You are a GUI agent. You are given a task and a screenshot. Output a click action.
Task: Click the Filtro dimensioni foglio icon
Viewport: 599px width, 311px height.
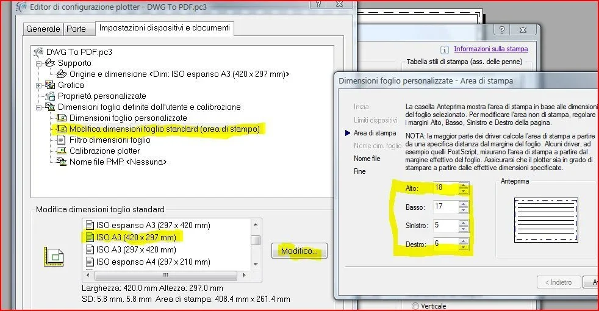pos(62,140)
